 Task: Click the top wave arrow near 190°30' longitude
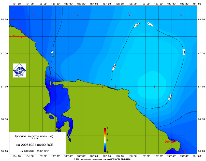click(181, 14)
